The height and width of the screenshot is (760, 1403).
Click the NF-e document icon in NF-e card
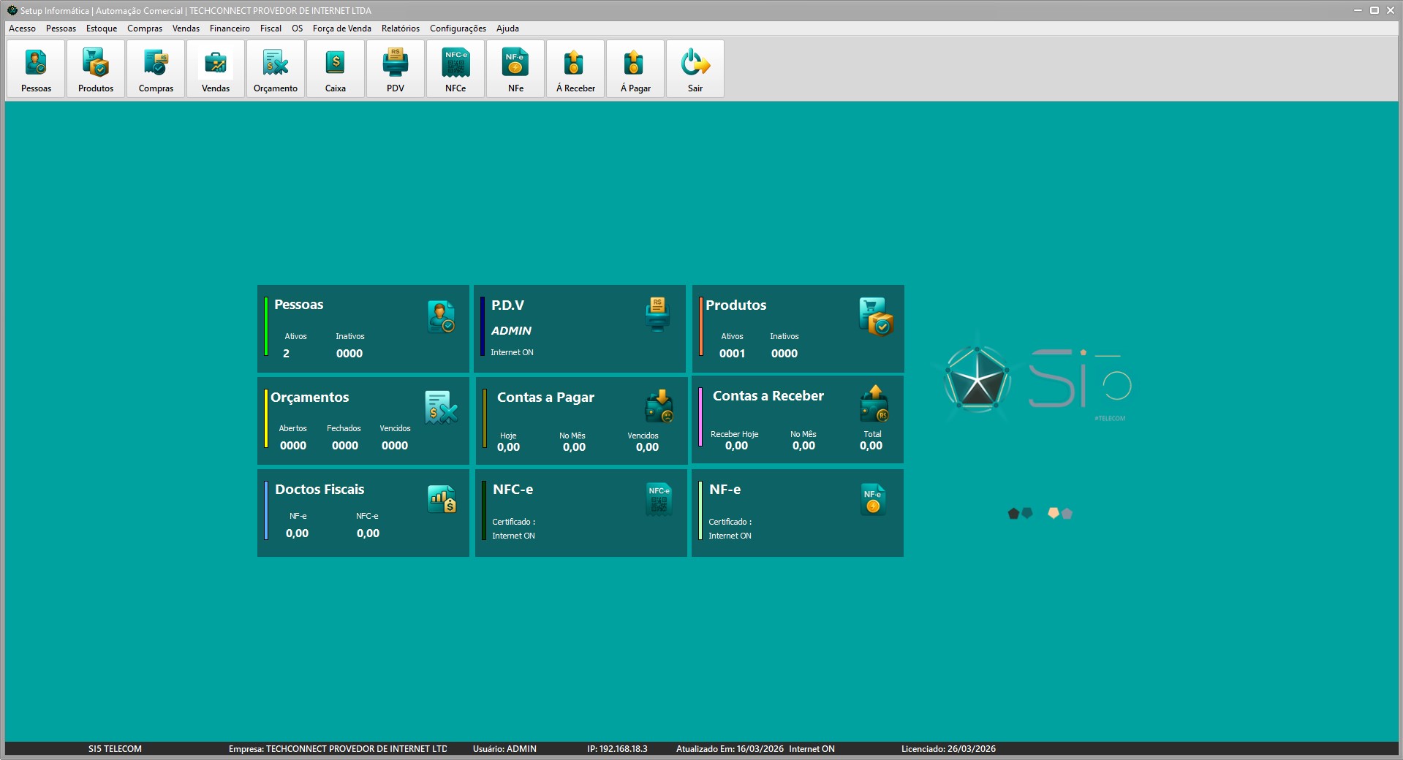[872, 499]
